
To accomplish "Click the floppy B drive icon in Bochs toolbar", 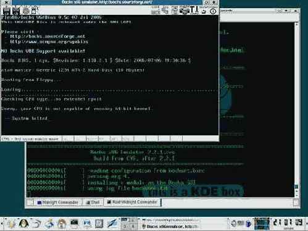I will tap(16, 10).
